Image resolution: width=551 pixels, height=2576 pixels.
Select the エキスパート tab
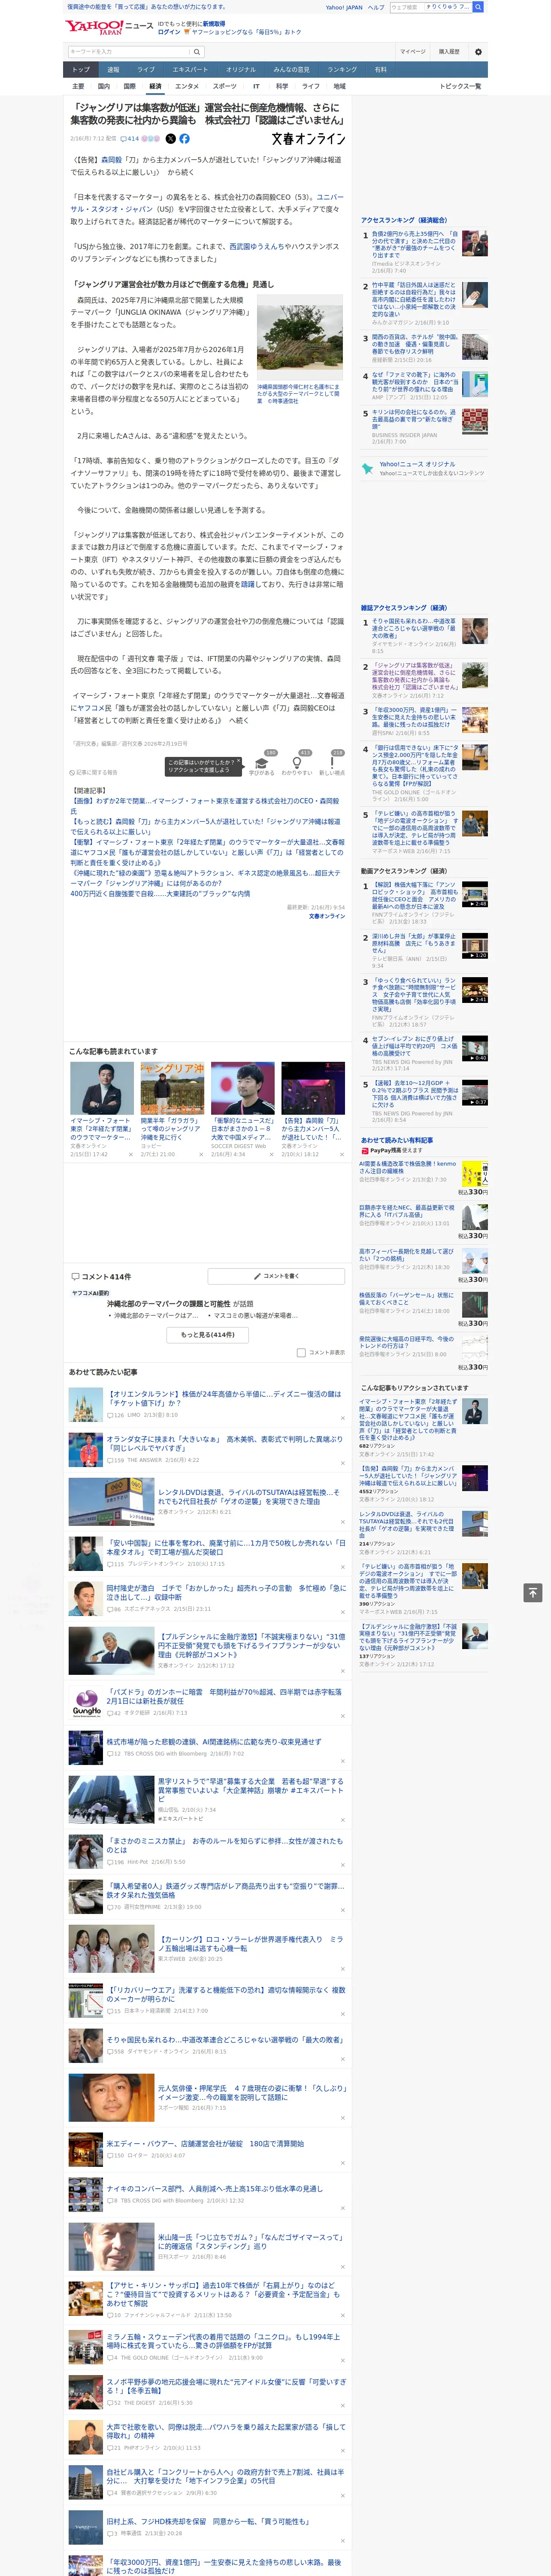pos(190,70)
